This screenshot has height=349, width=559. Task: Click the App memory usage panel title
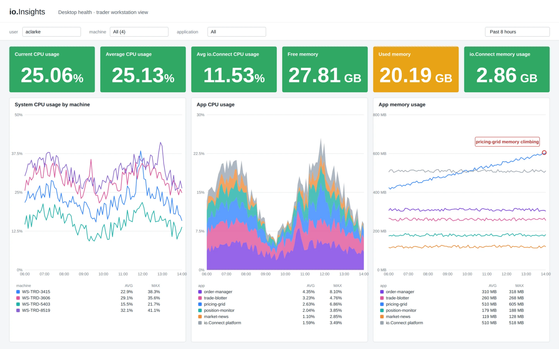pyautogui.click(x=402, y=104)
